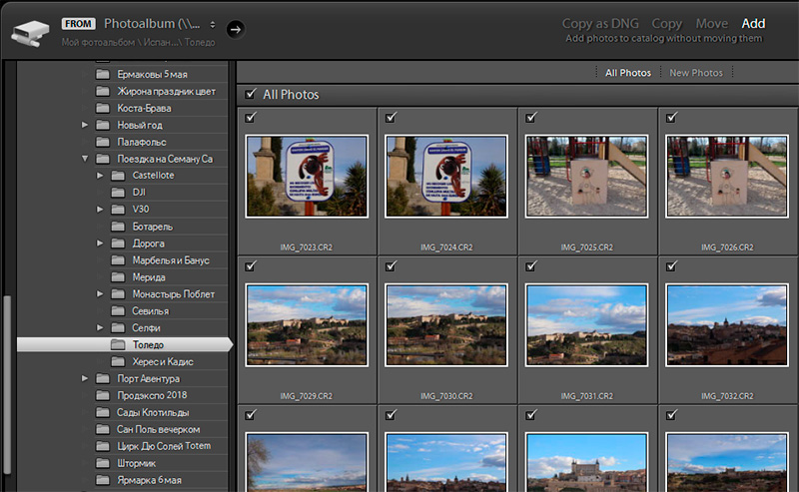This screenshot has width=799, height=492.
Task: Click the folder icon beside Толедо
Action: tap(117, 344)
